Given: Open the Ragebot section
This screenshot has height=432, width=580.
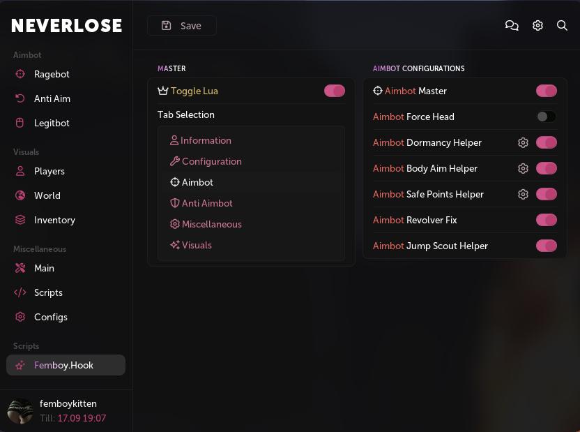Looking at the screenshot, I should tap(20, 74).
